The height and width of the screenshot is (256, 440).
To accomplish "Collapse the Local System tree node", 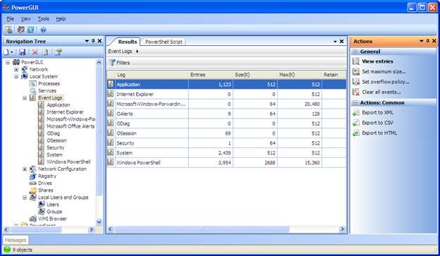I will click(x=16, y=77).
